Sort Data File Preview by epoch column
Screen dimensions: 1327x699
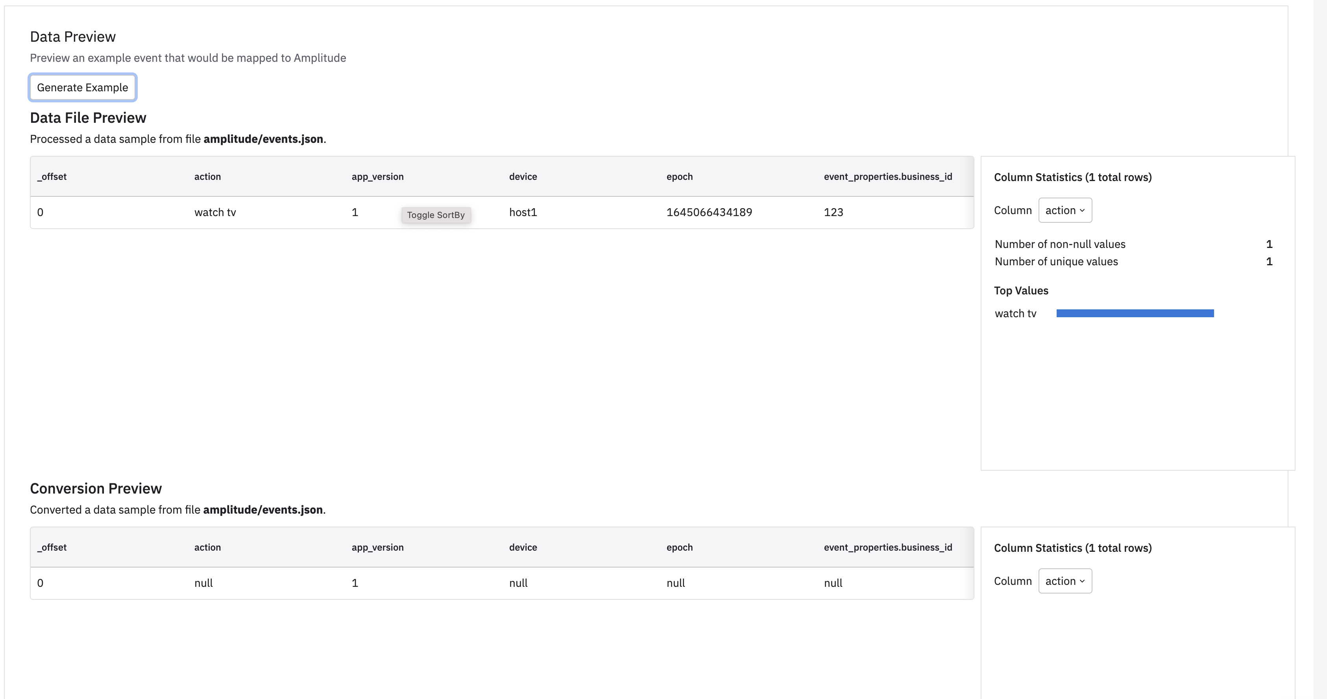pyautogui.click(x=680, y=177)
